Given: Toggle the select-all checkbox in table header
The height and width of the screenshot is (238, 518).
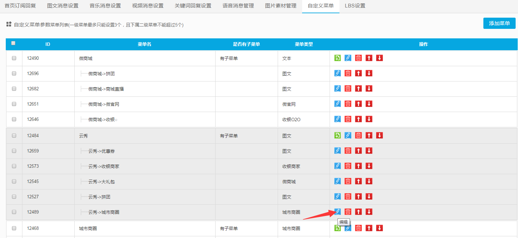Looking at the screenshot, I should (14, 43).
